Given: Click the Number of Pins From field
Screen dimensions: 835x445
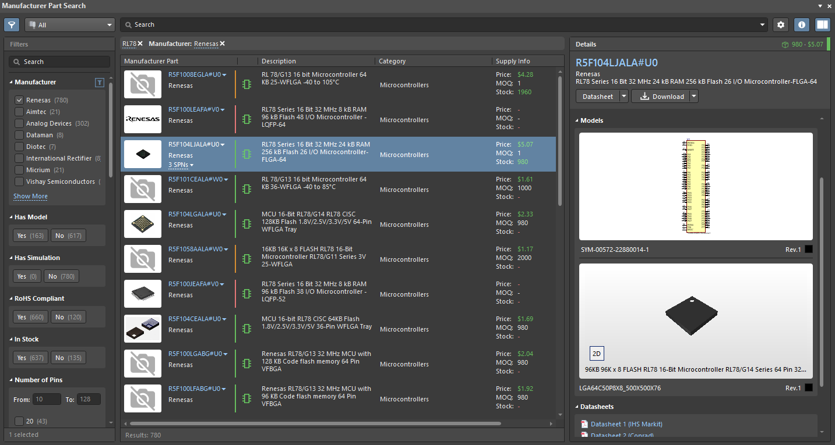Looking at the screenshot, I should (47, 400).
